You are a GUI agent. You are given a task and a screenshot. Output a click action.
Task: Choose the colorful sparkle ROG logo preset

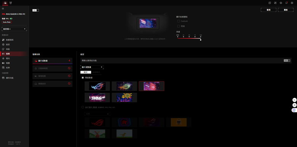(x=125, y=86)
